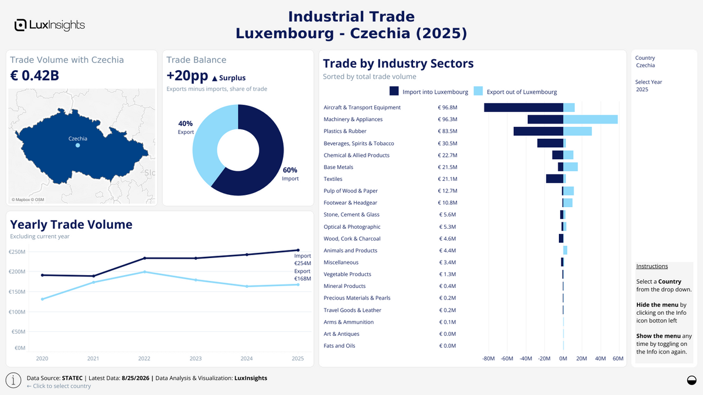
Task: Select Vegetable Products label
Action: [x=348, y=274]
